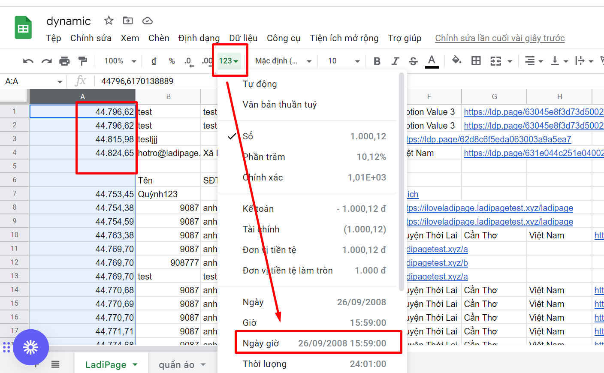Click the print icon

click(x=64, y=61)
